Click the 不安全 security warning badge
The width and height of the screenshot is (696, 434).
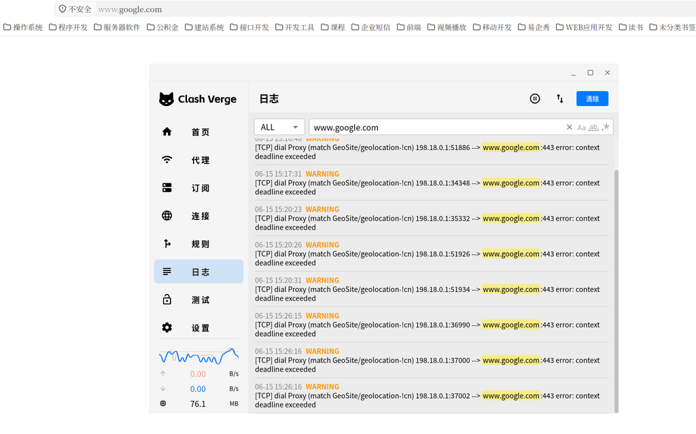click(75, 9)
